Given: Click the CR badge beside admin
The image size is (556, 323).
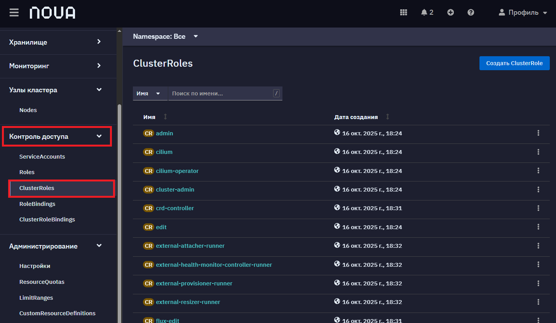Looking at the screenshot, I should tap(149, 133).
